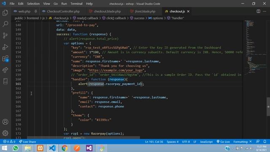Click the checkout.js breadcrumb segment

pos(59,18)
